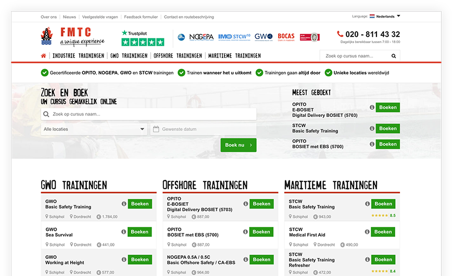The image size is (452, 276).
Task: Select Maritieme Trainingen in navigation
Action: point(234,56)
